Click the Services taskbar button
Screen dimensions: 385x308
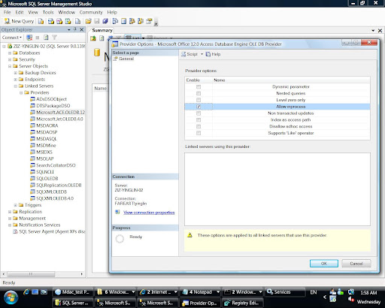[285, 292]
